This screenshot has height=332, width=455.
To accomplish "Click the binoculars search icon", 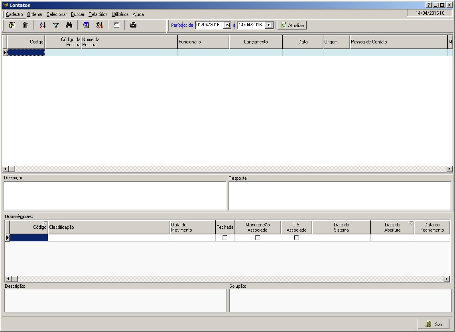I will [x=69, y=25].
